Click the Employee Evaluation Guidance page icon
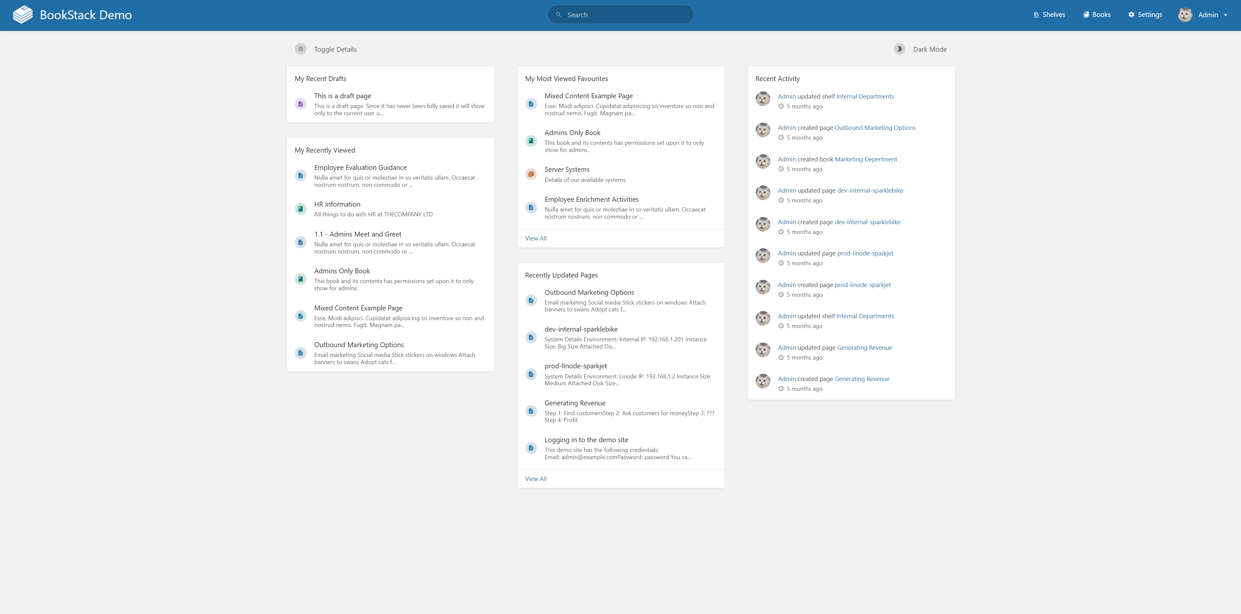Screen dimensions: 1241x614 [x=301, y=176]
